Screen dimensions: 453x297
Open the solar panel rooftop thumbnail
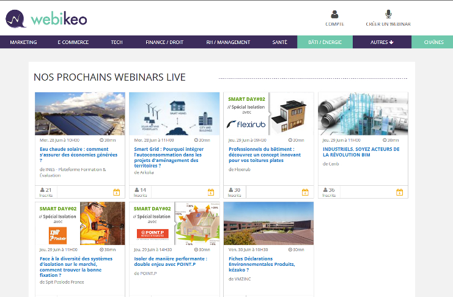(x=80, y=114)
